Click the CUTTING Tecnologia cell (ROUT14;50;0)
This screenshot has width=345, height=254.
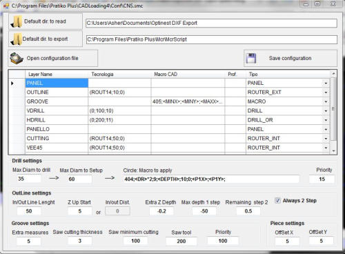tap(119, 138)
